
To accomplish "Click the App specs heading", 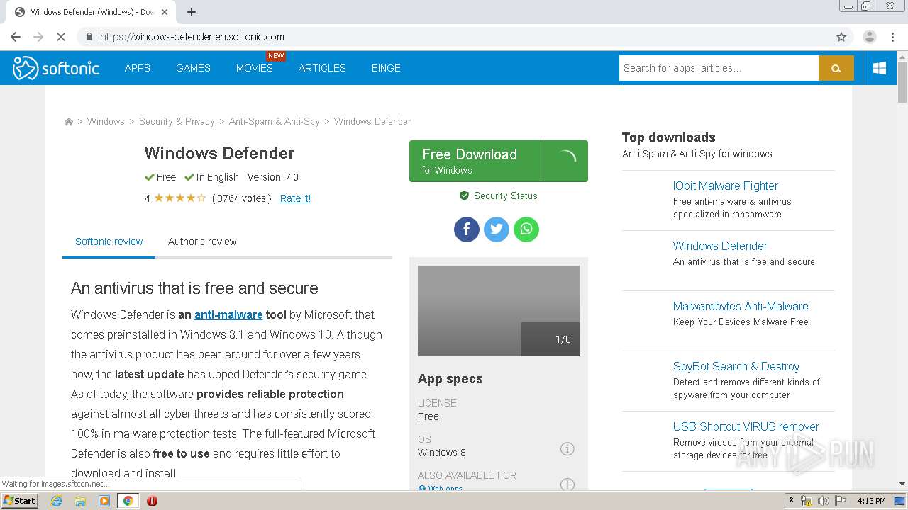I will (x=450, y=379).
